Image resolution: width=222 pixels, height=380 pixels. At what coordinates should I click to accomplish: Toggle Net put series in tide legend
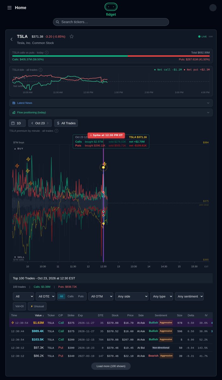196,70
